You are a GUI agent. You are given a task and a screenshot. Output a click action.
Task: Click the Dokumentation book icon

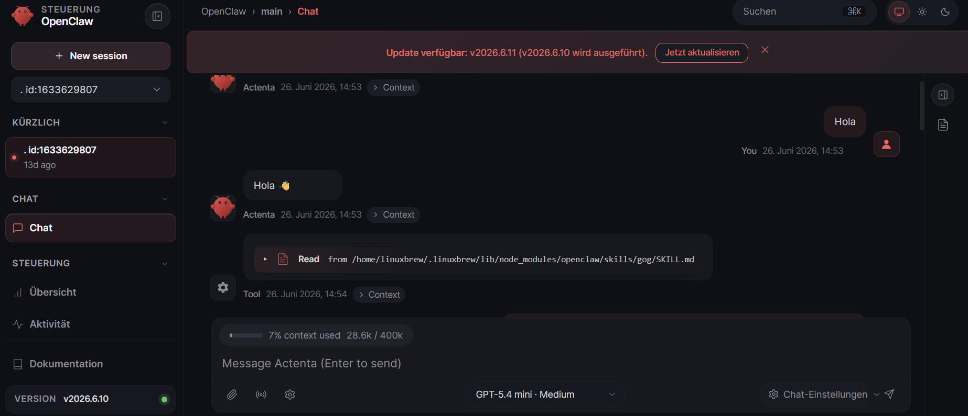click(x=18, y=364)
